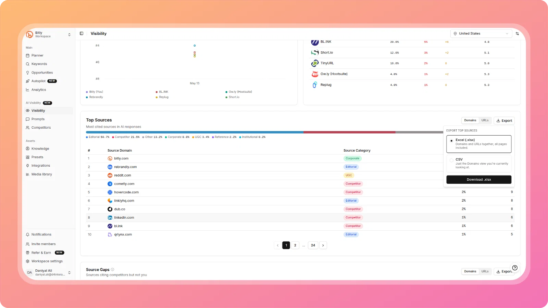Image resolution: width=548 pixels, height=308 pixels.
Task: Open the filter settings sliders icon
Action: pos(517,34)
